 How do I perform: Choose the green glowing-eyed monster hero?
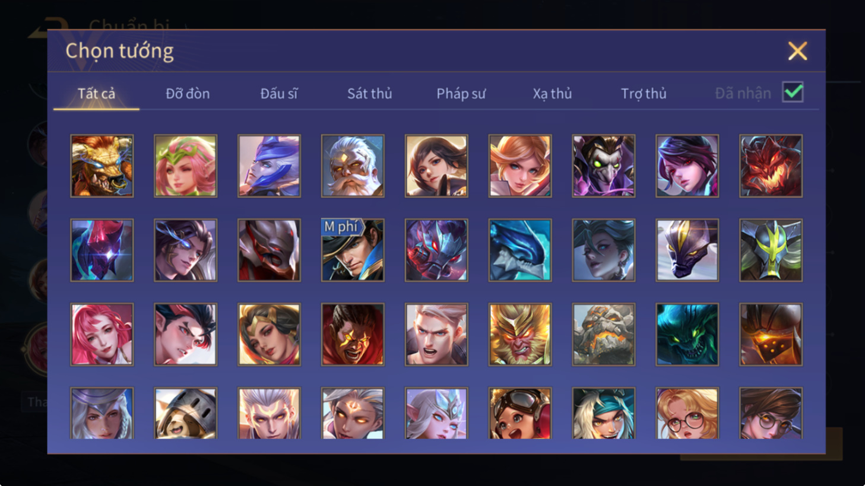(x=687, y=334)
